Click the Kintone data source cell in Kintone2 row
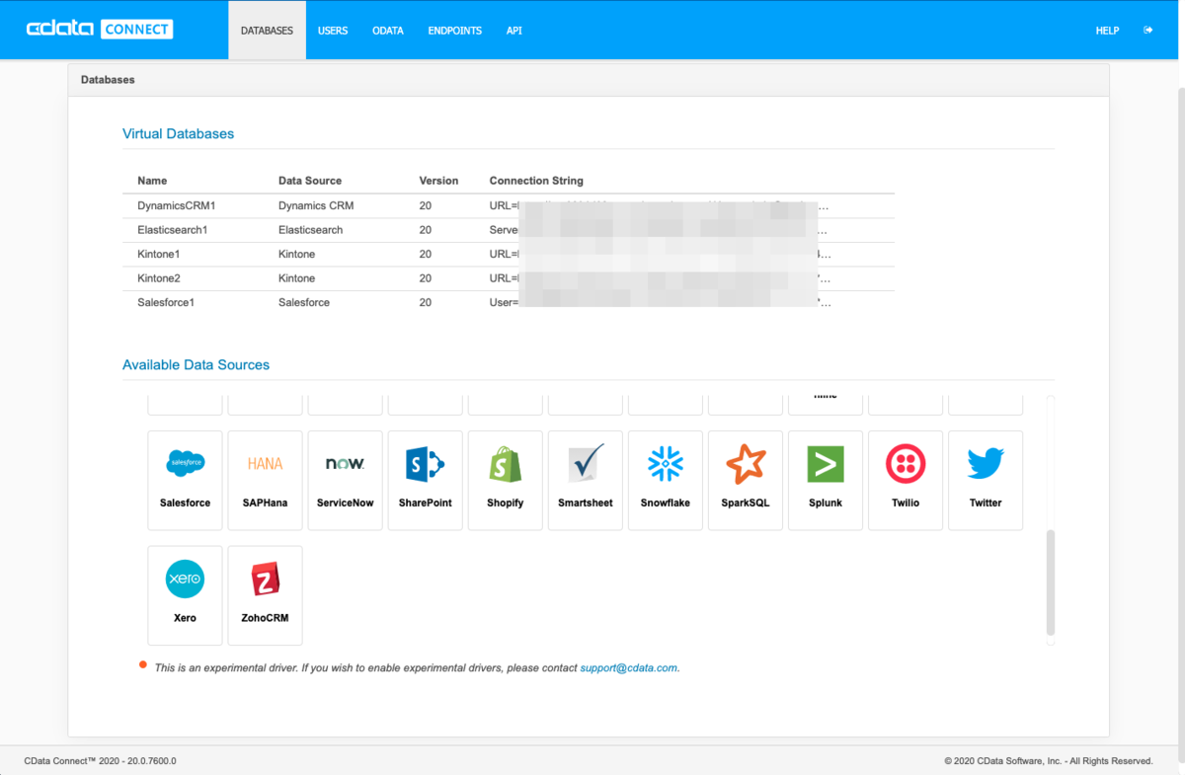 (297, 278)
